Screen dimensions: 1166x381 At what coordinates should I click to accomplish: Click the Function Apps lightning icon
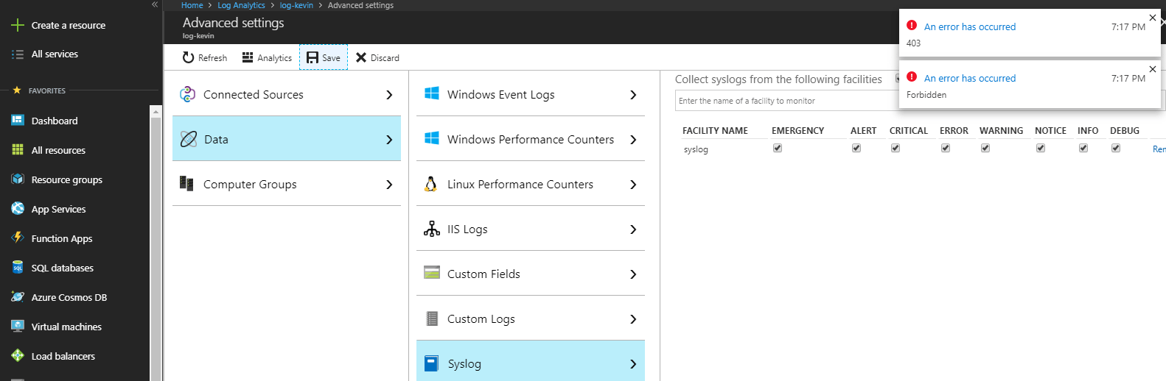(x=18, y=238)
